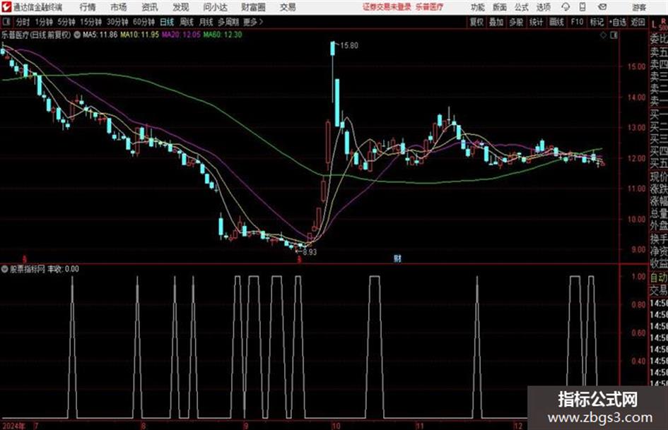Image resolution: width=668 pixels, height=430 pixels.
Task: Switch to the 月线 monthly tab
Action: [x=206, y=22]
